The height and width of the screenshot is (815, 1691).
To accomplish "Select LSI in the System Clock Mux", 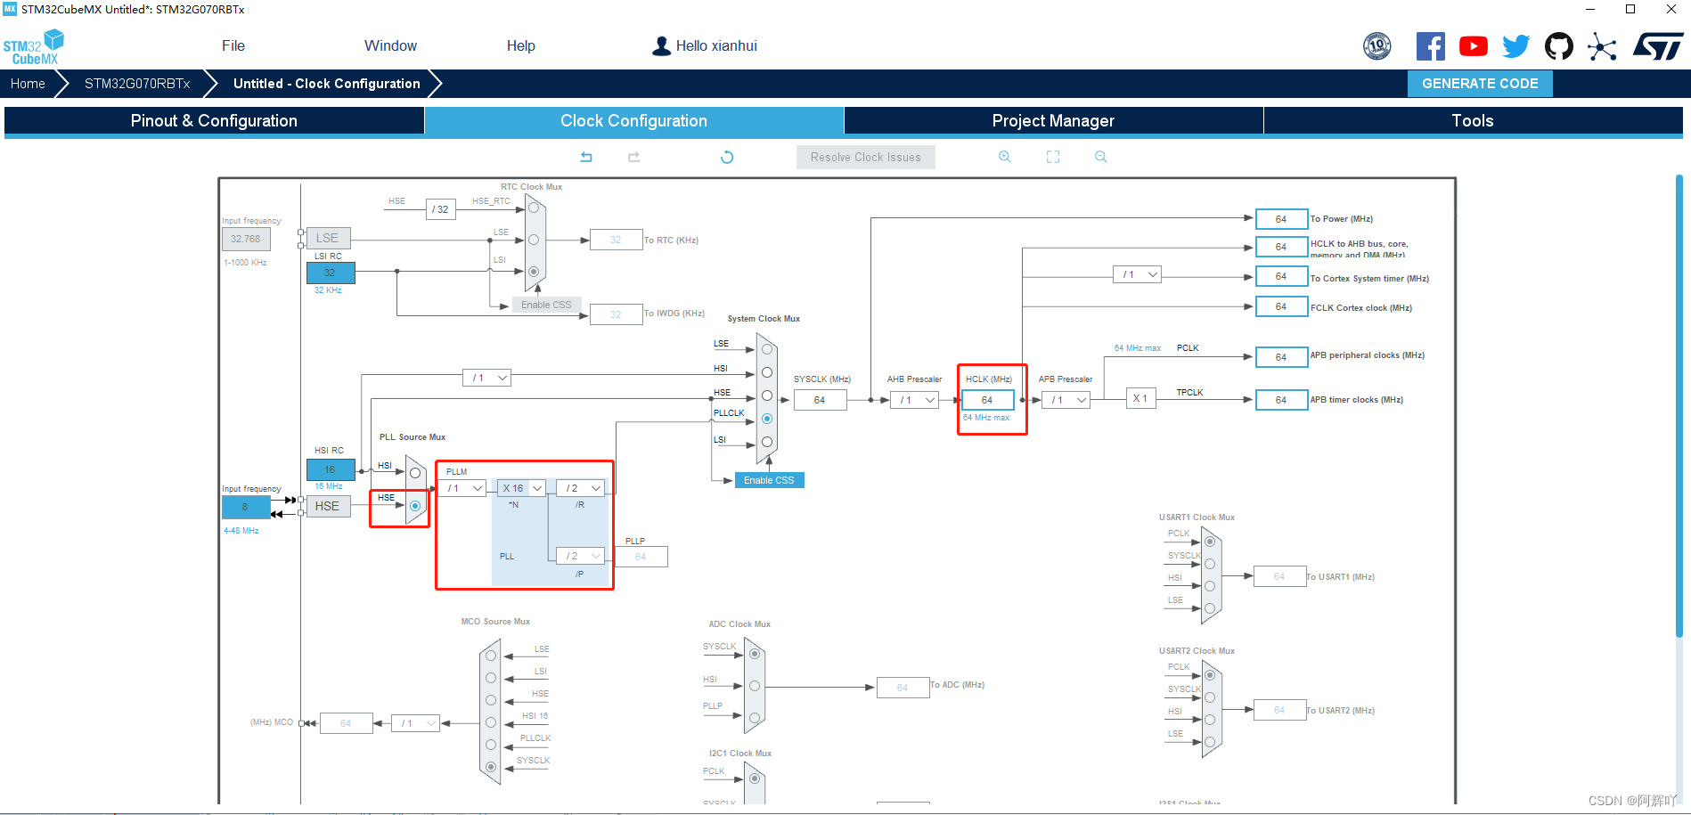I will pyautogui.click(x=767, y=442).
